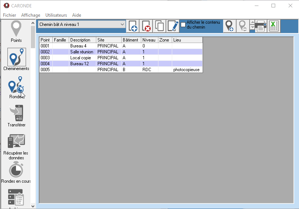Print the path with printer icon

point(260,26)
